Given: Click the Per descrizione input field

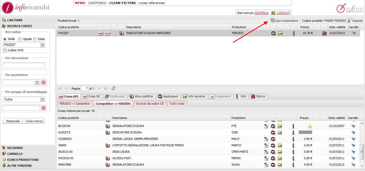Looking at the screenshot, I should [24, 65].
